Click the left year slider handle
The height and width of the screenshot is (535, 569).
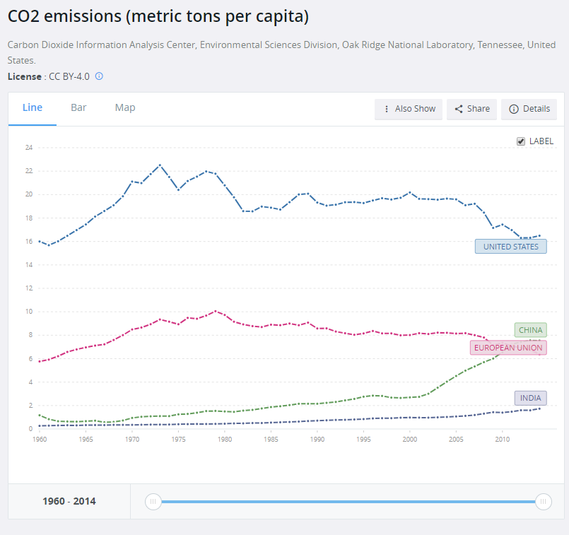[x=153, y=502]
